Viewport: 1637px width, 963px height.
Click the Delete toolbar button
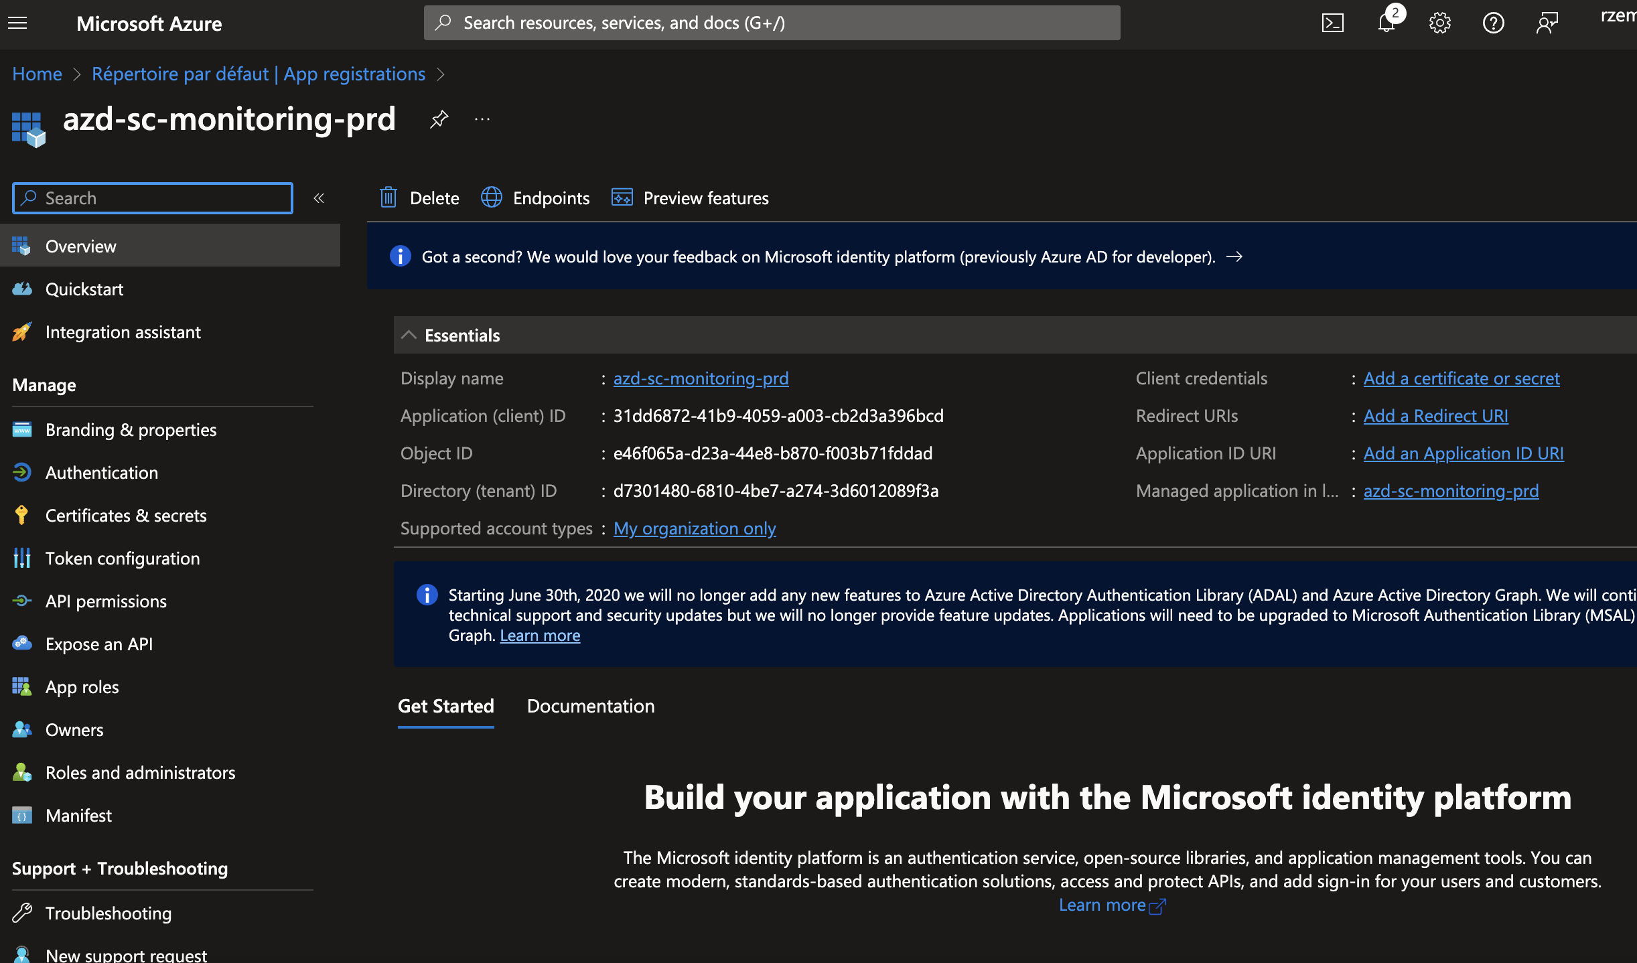pos(419,198)
